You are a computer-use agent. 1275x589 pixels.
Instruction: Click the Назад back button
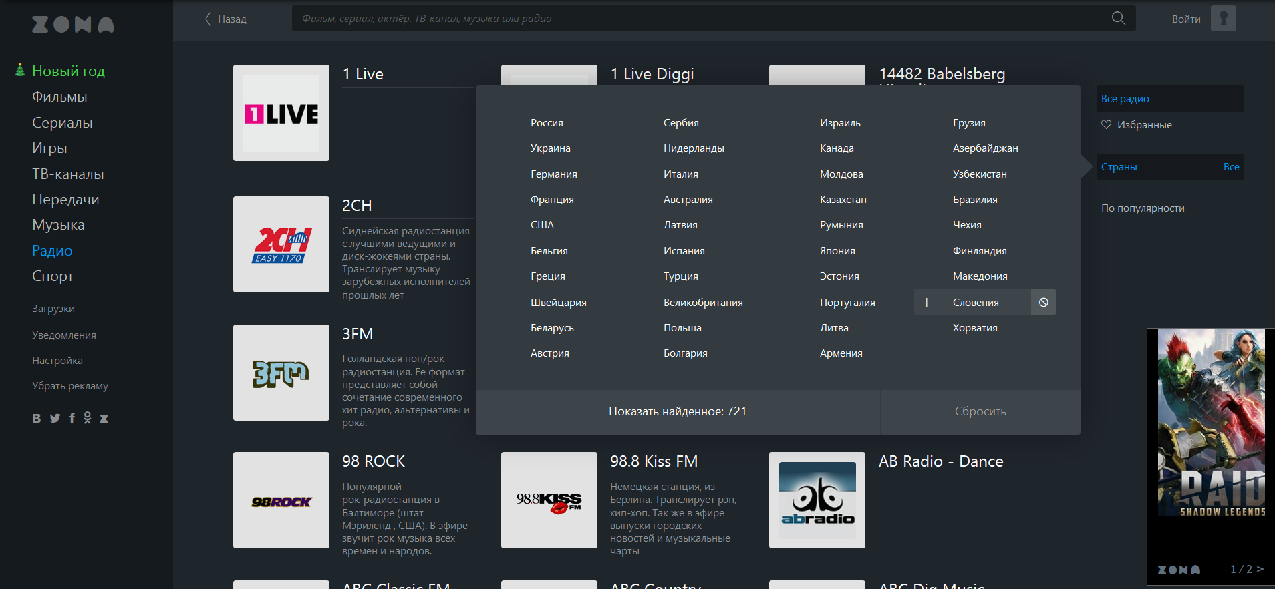[x=225, y=19]
